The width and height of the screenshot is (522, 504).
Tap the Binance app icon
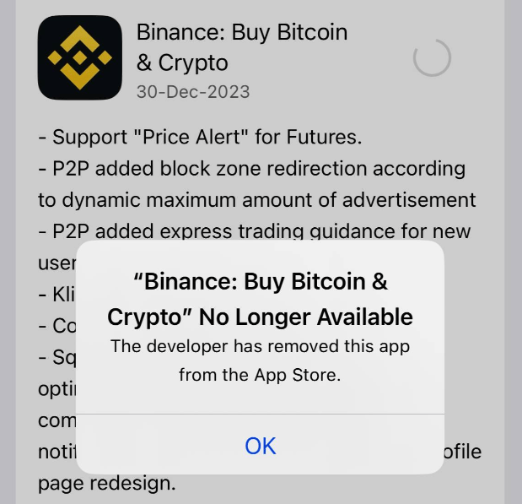(x=79, y=57)
